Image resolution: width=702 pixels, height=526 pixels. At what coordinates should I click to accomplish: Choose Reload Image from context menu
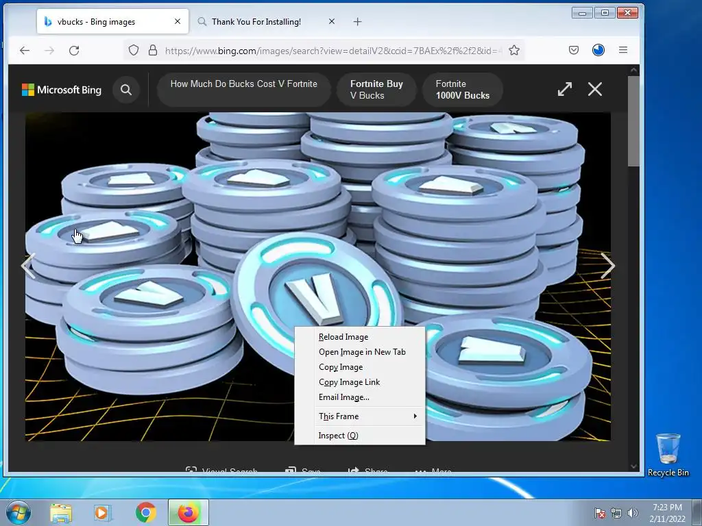[359, 337]
